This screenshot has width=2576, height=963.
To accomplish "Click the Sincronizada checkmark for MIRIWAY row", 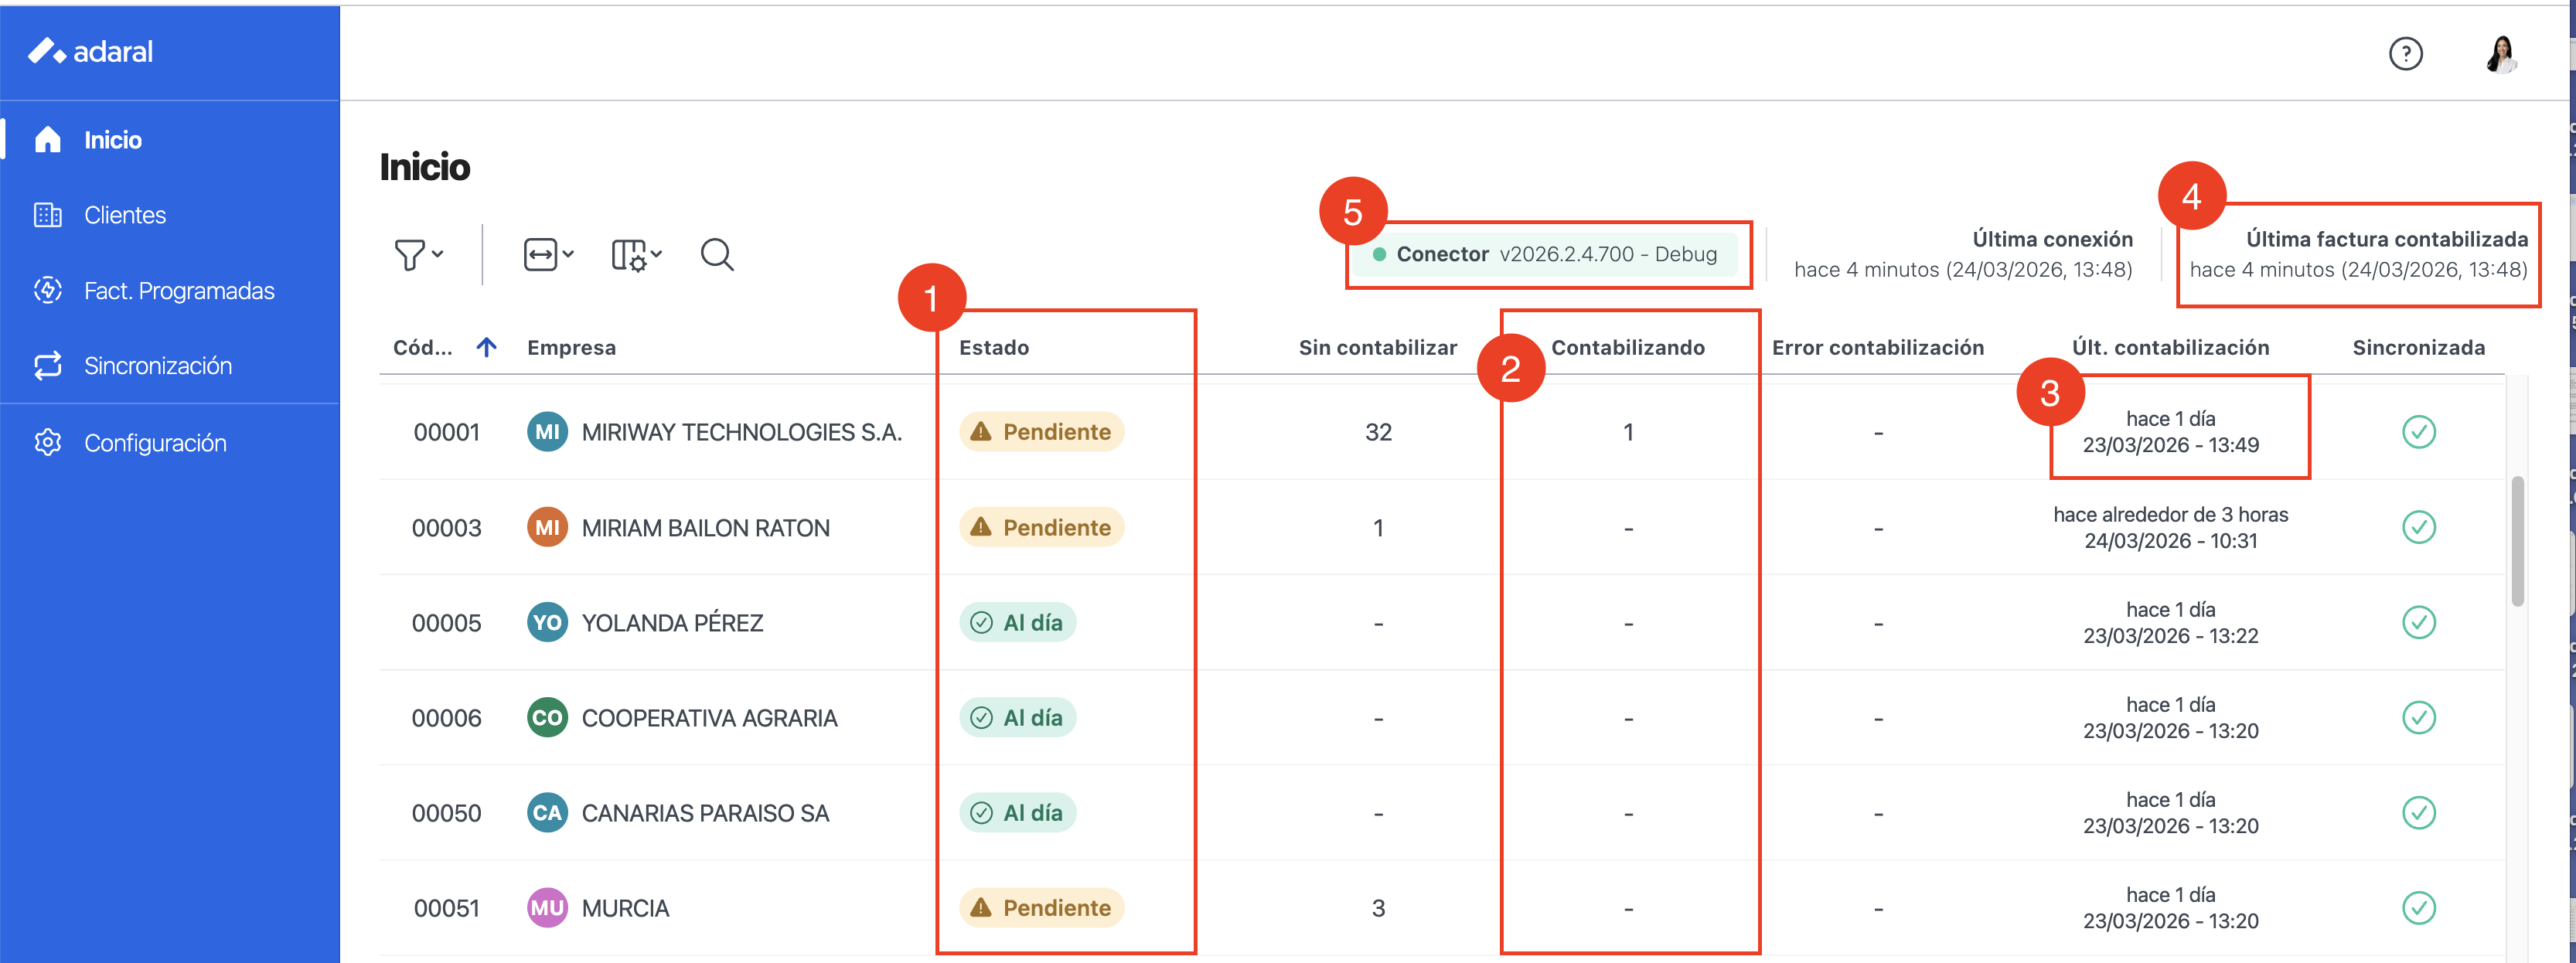I will [2418, 432].
